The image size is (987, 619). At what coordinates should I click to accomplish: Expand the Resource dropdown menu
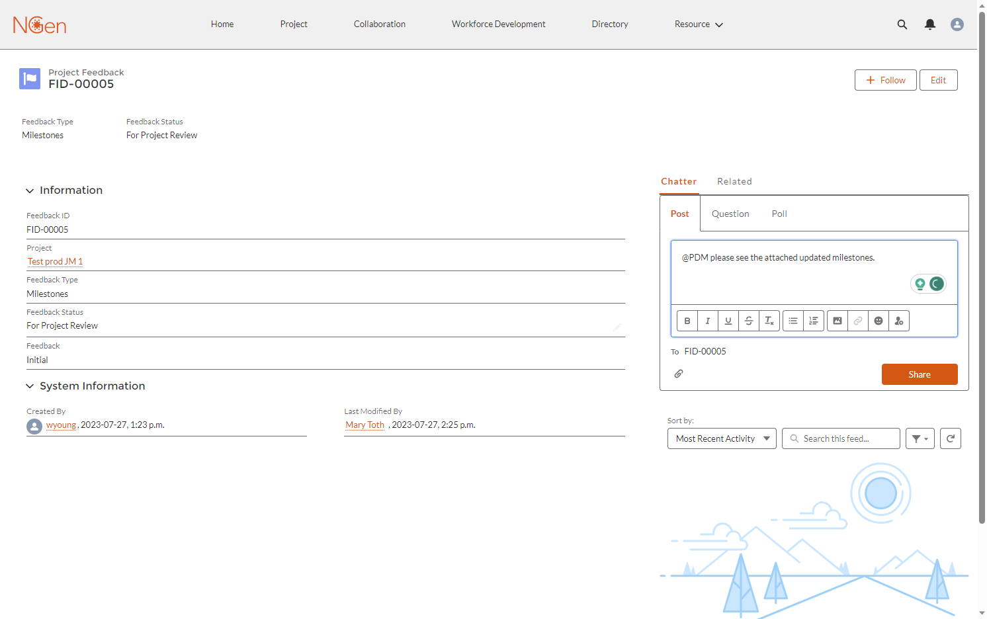pos(699,24)
